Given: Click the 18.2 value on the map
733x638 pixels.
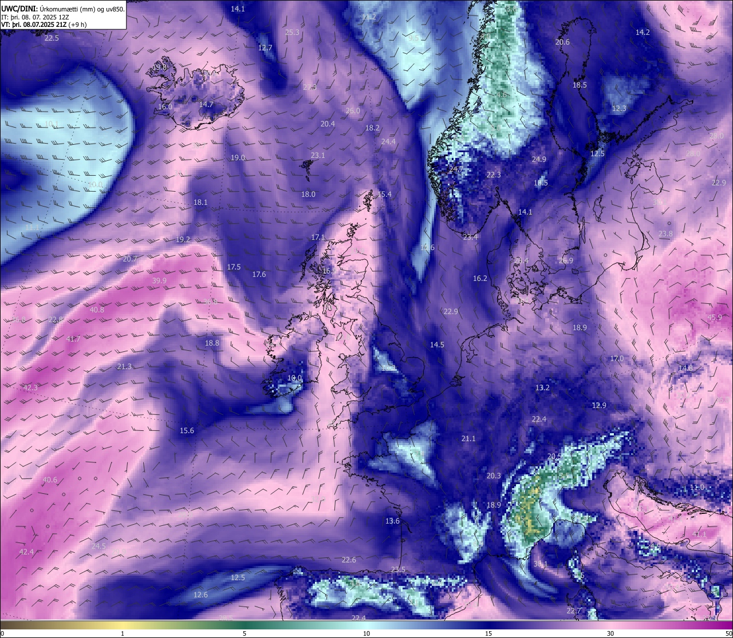Looking at the screenshot, I should coord(372,128).
